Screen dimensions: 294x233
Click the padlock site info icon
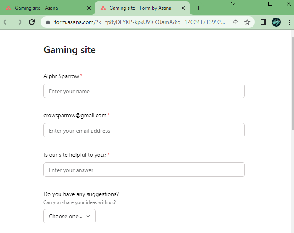[48, 22]
